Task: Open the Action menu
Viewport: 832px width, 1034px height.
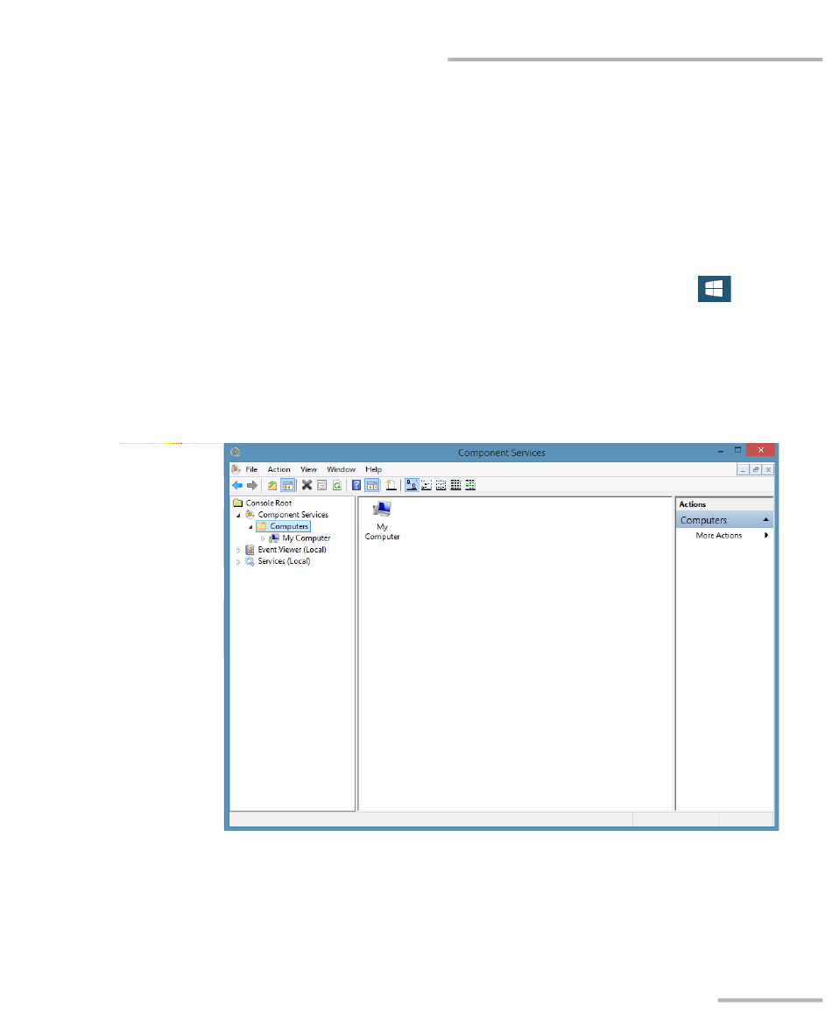Action: (279, 469)
